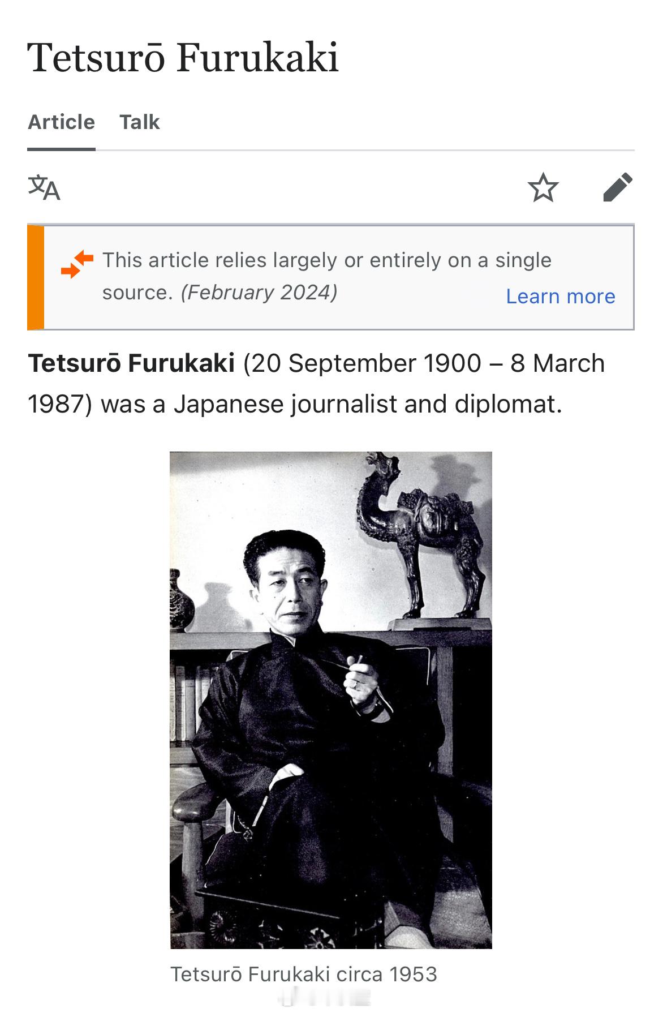
Task: Click the words Japanese journalist and diplomat
Action: click(x=368, y=404)
